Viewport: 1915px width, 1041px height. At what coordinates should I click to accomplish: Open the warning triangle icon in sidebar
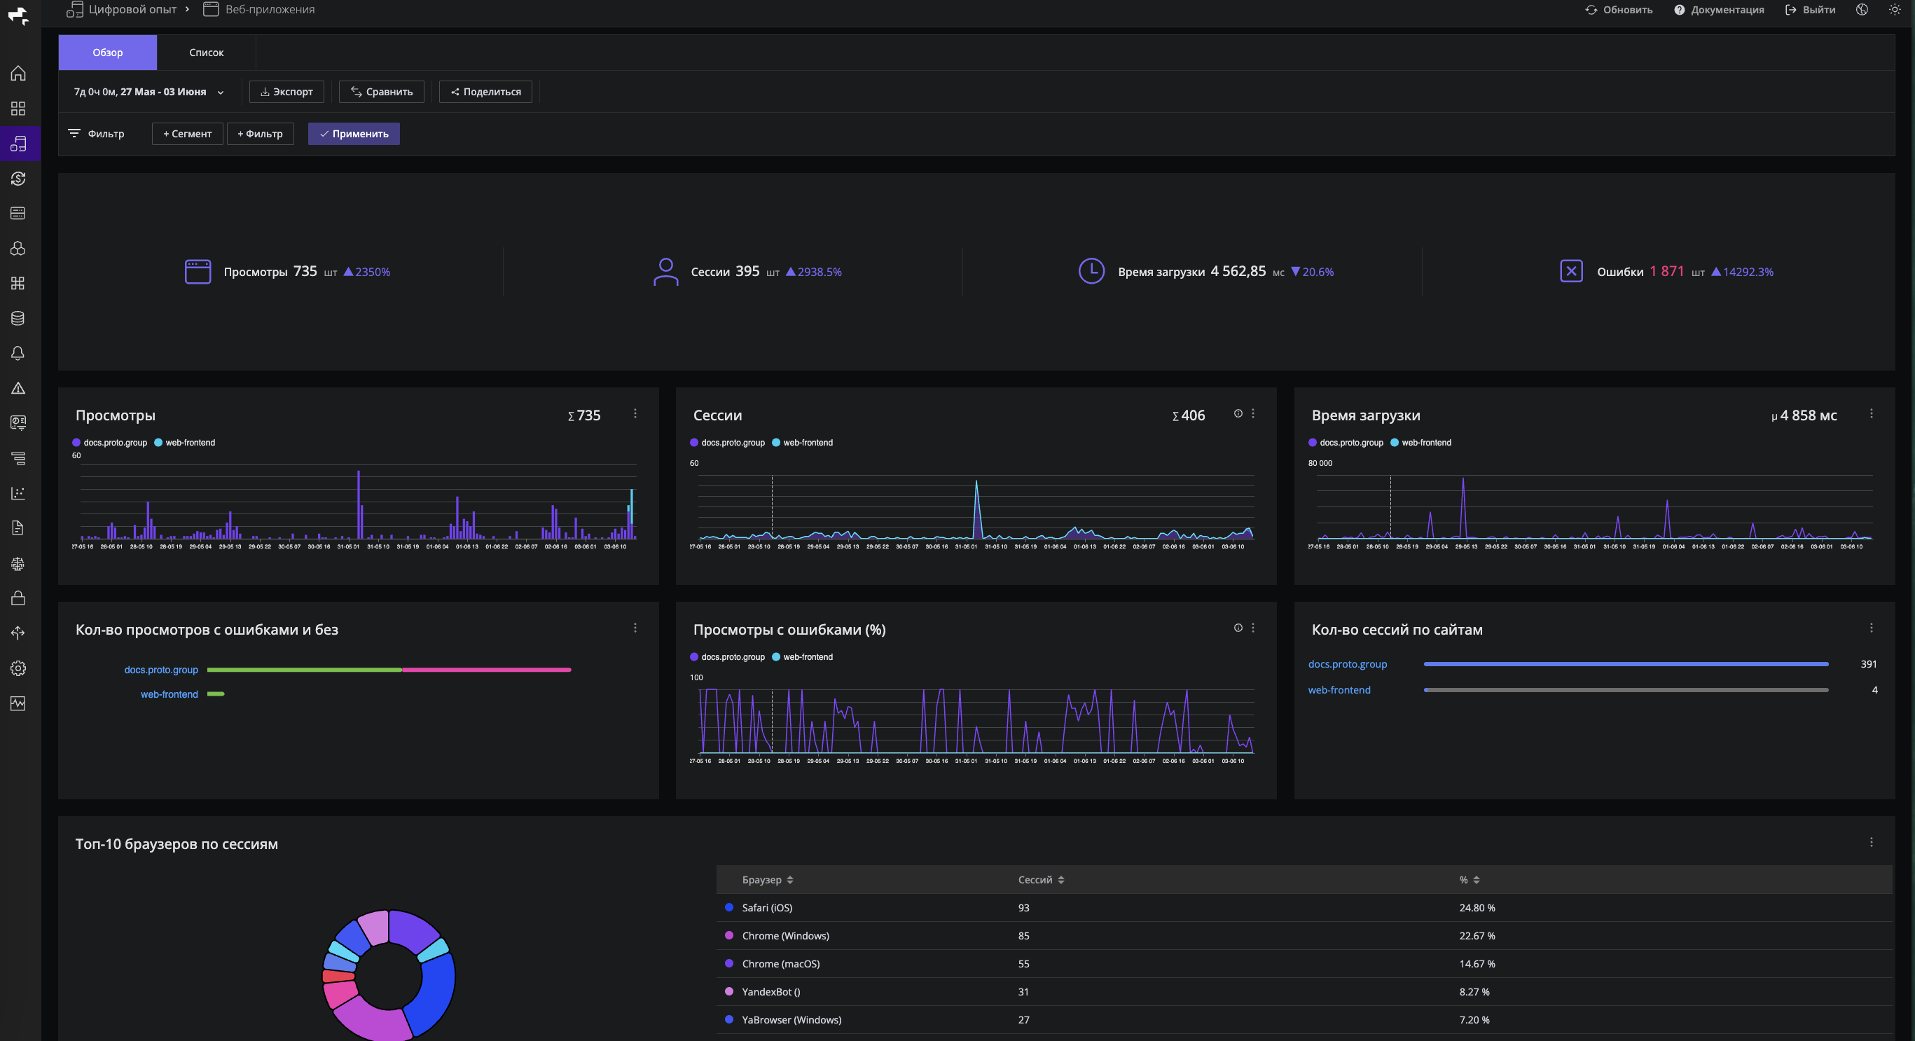click(x=18, y=388)
